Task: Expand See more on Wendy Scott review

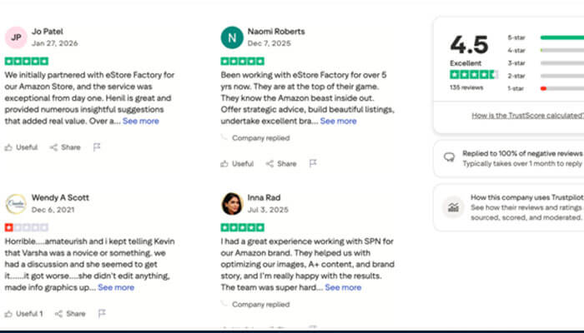Action: click(116, 287)
